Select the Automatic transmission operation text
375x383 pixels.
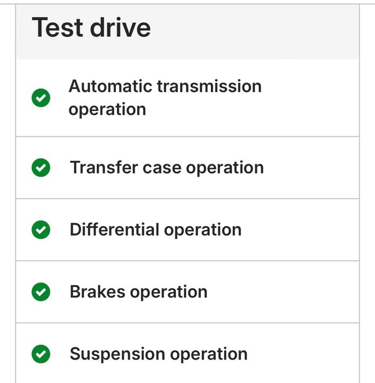tap(165, 98)
